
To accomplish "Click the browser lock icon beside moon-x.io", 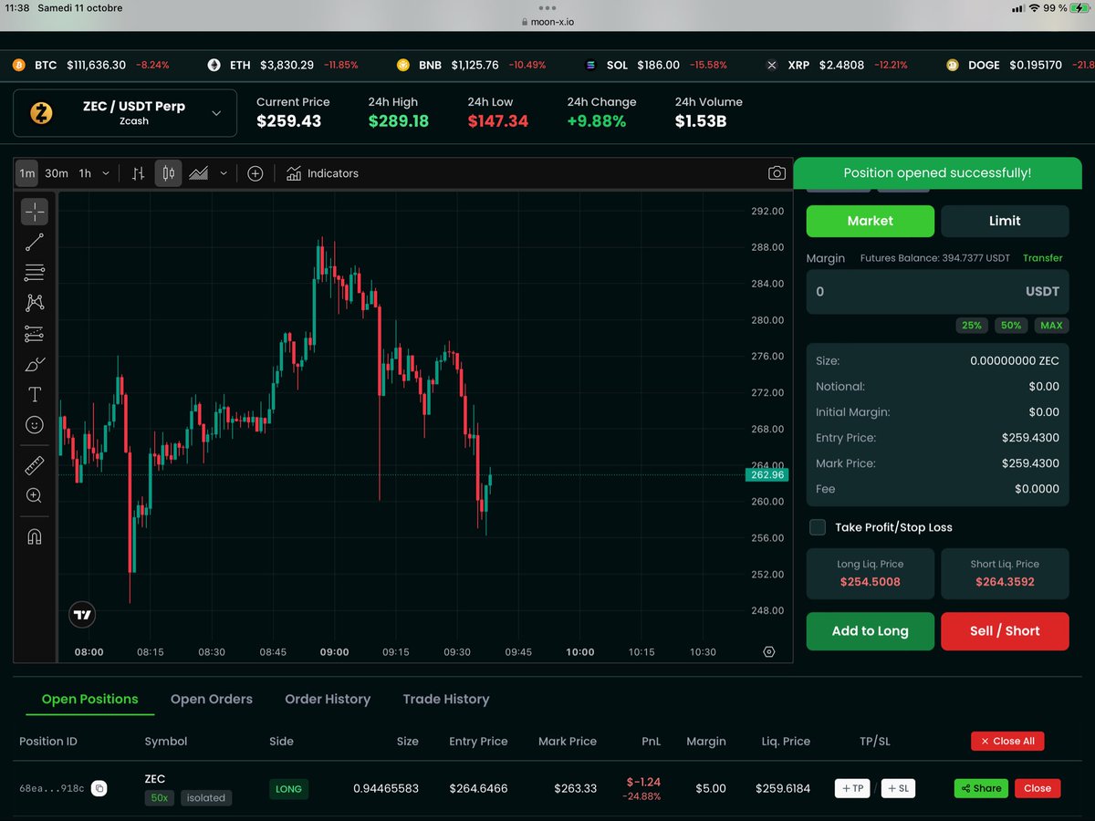I will pyautogui.click(x=525, y=22).
